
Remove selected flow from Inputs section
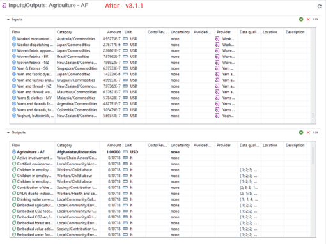pyautogui.click(x=308, y=19)
